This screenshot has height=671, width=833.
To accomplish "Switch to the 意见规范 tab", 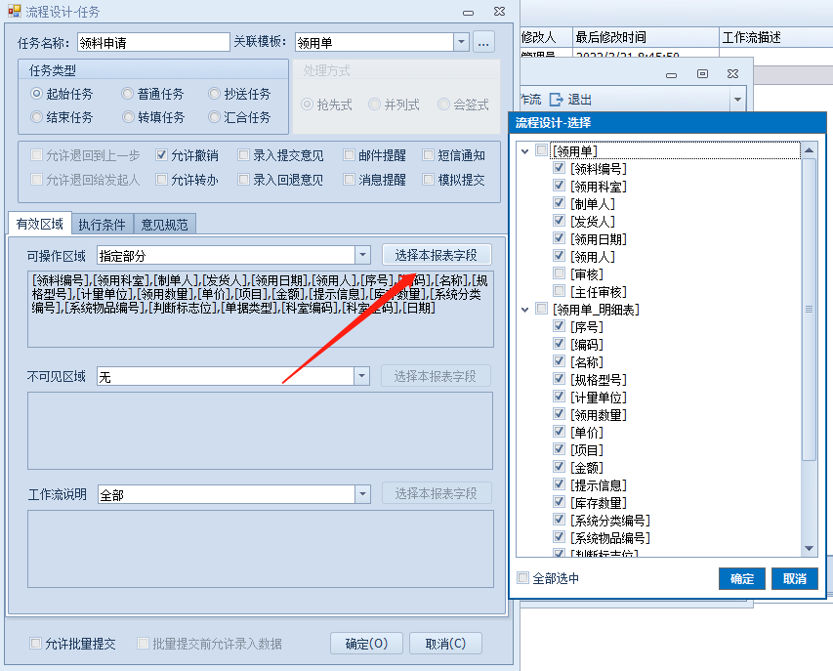I will (164, 224).
